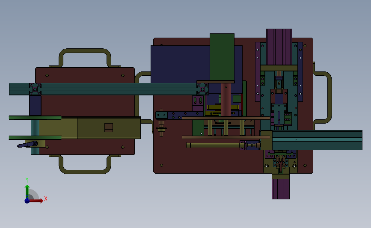Select the small spool shaft beside the bracket arm

[x=161, y=123]
